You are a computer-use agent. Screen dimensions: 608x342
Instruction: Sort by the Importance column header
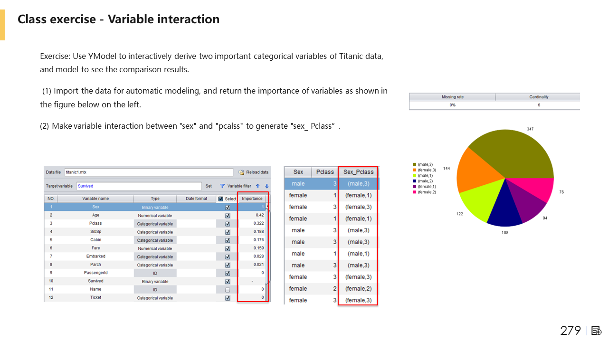252,199
